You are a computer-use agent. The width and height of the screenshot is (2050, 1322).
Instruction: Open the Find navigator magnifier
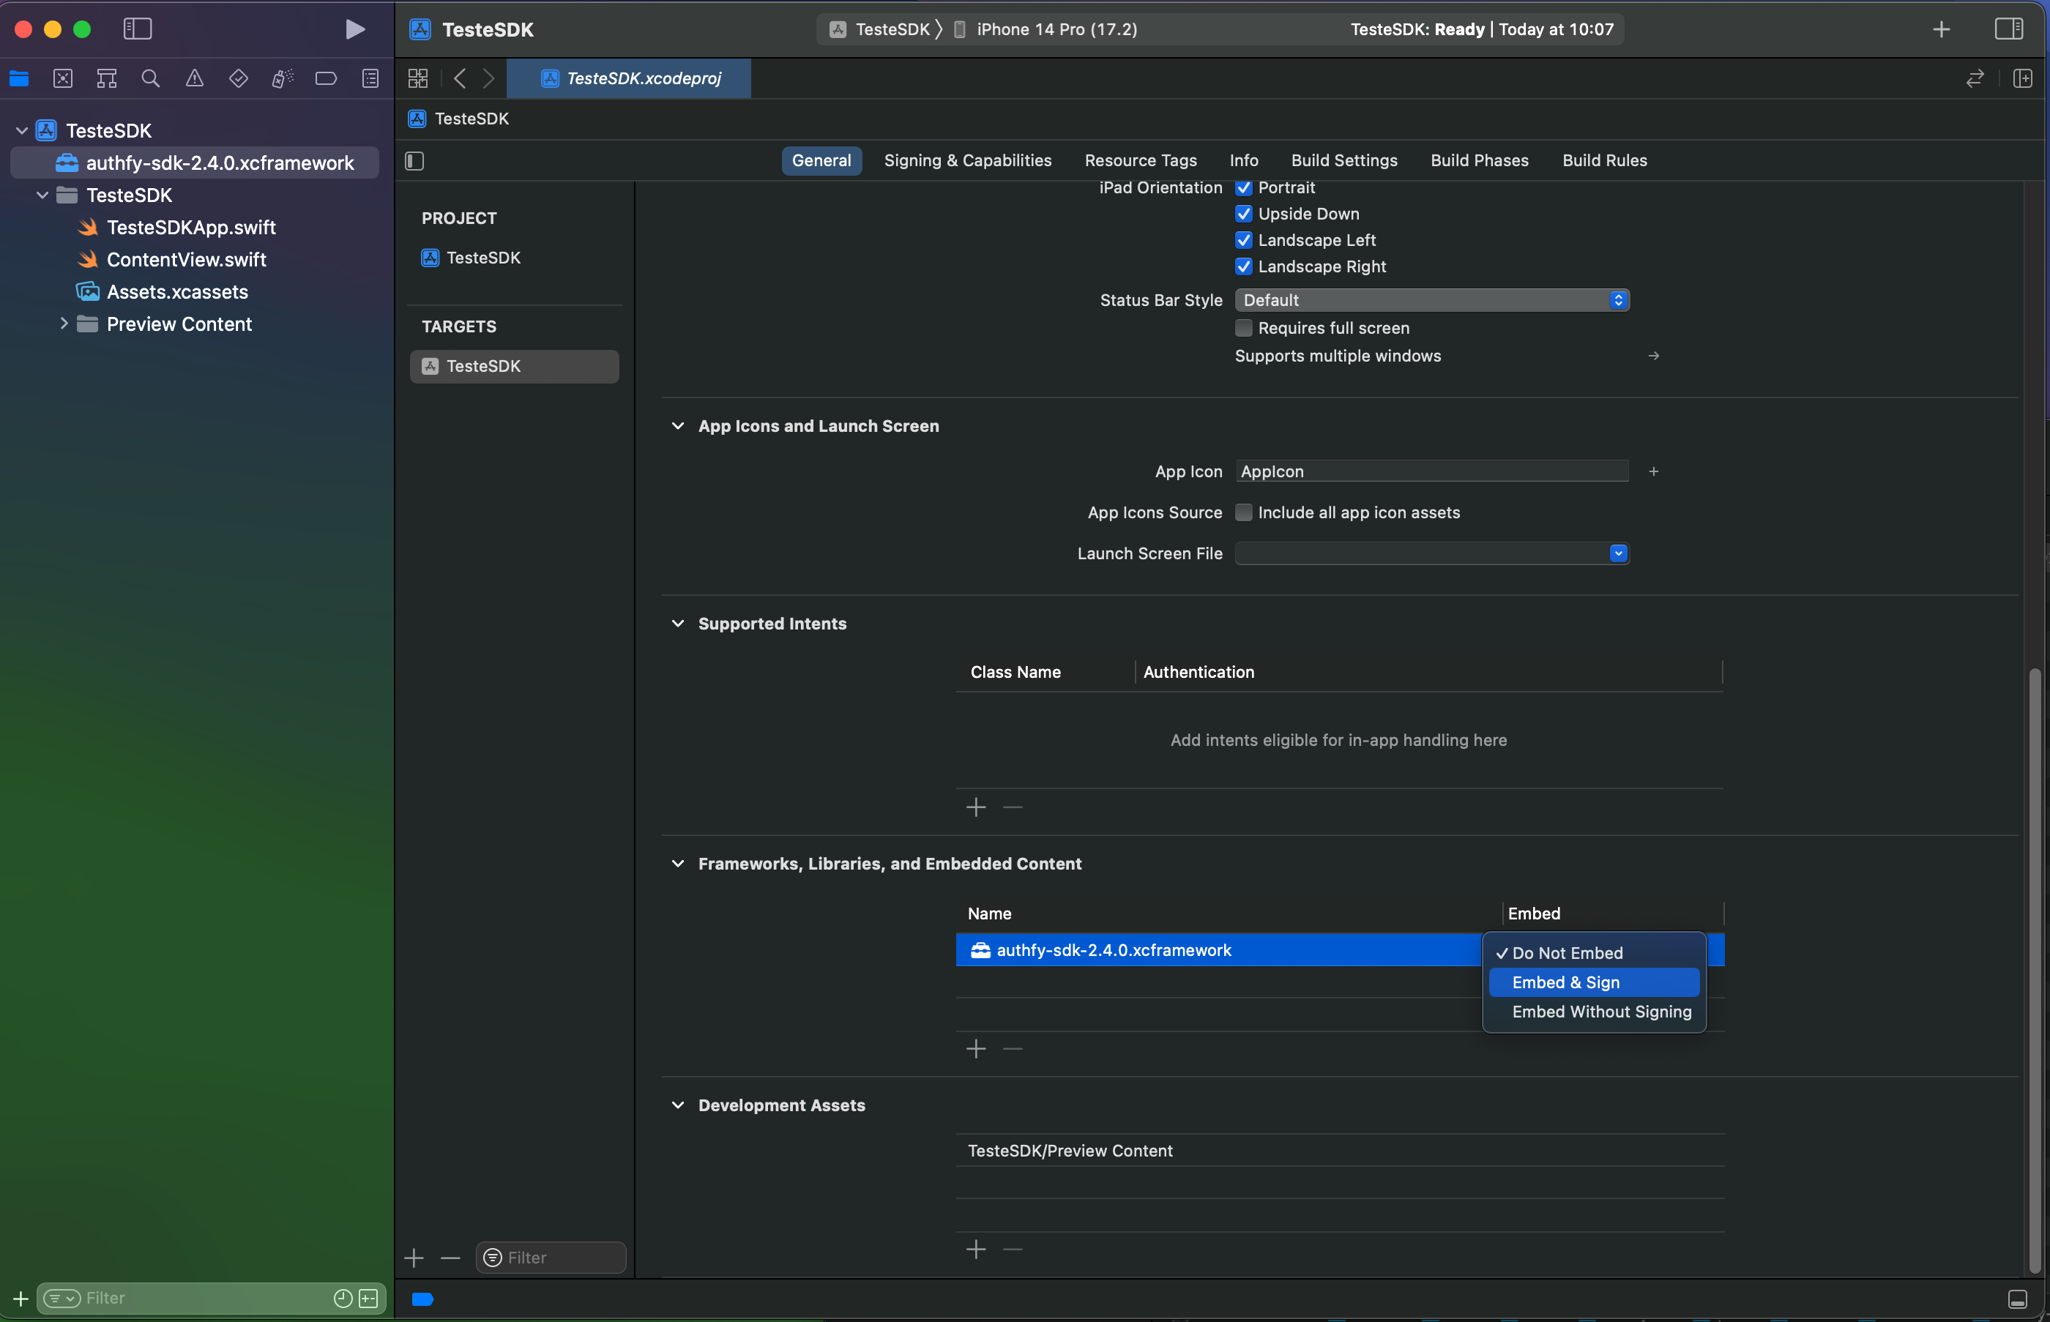pyautogui.click(x=150, y=79)
